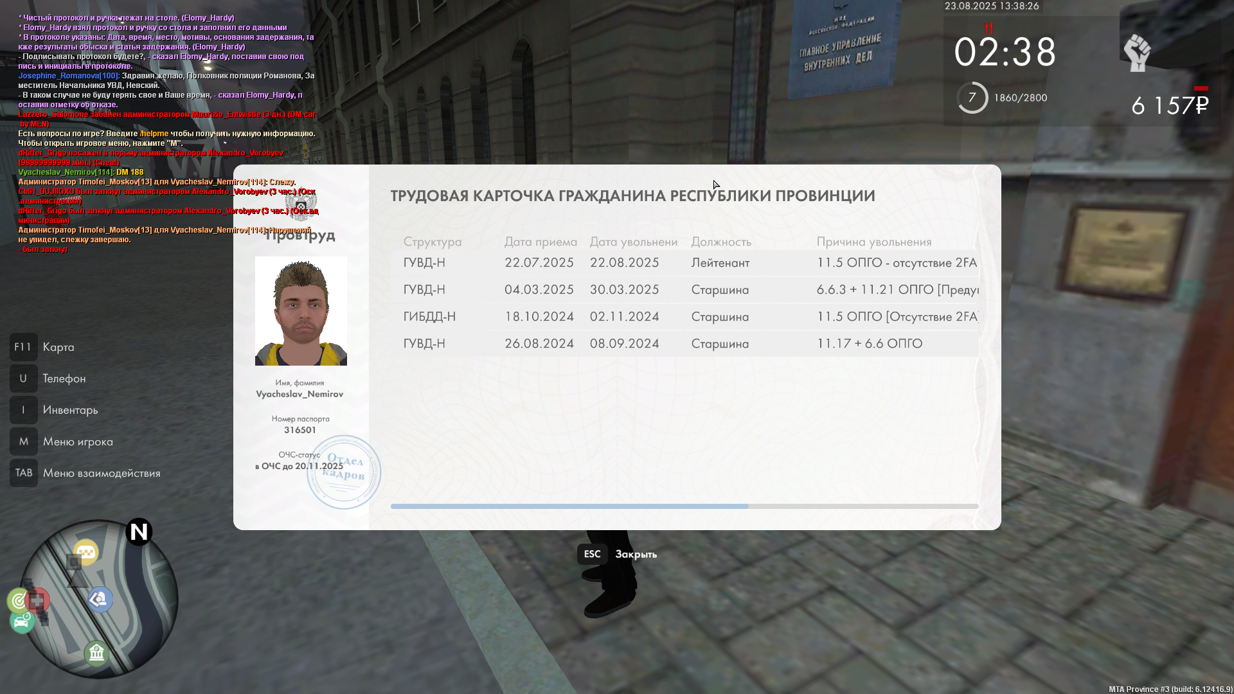
Task: Click the North compass marker
Action: tap(139, 532)
